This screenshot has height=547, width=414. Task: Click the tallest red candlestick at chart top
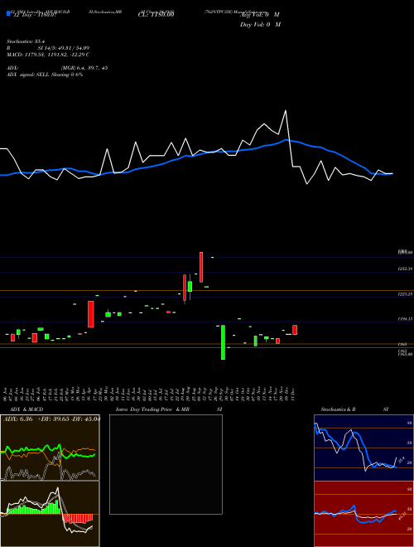click(201, 267)
